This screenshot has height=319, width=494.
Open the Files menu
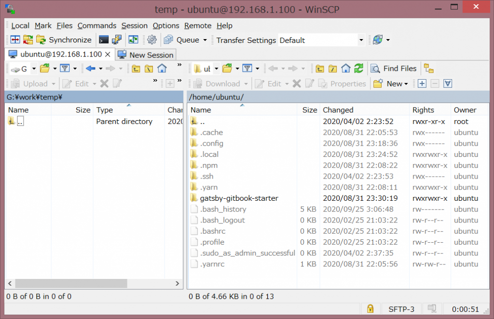point(65,26)
